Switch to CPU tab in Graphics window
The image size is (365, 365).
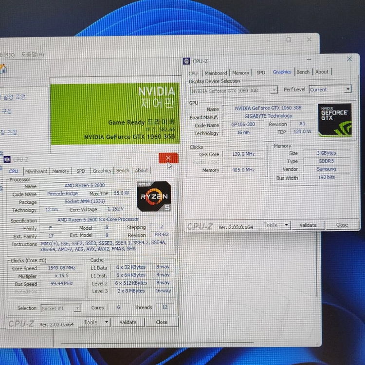pyautogui.click(x=193, y=73)
